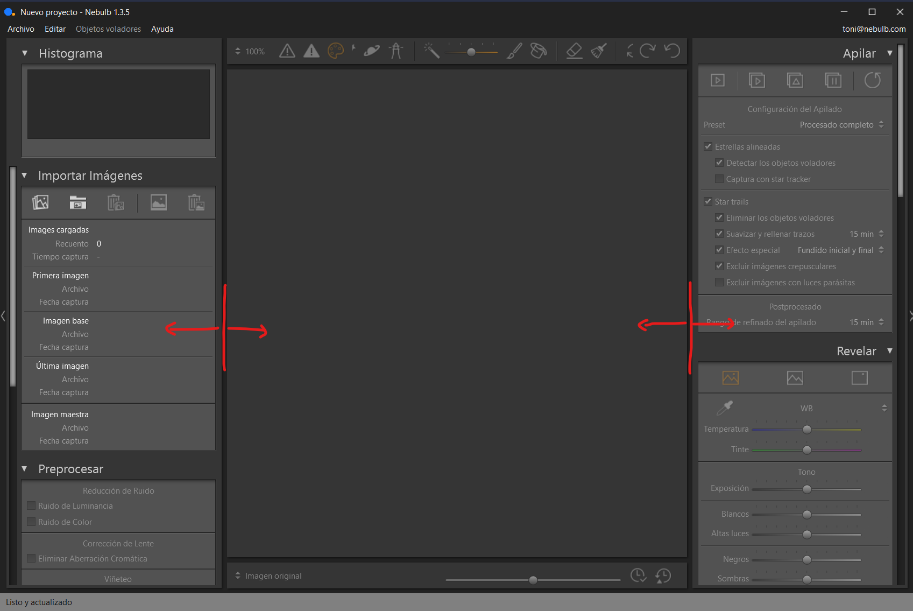Click the trash icon for single image

pyautogui.click(x=196, y=202)
